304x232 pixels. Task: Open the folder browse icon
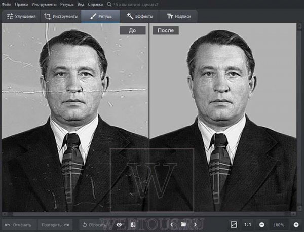pyautogui.click(x=183, y=224)
